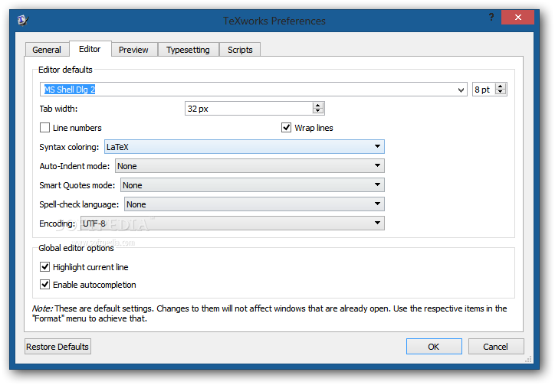Click the Cancel button
Screen dimensions: 555x385
coord(496,347)
